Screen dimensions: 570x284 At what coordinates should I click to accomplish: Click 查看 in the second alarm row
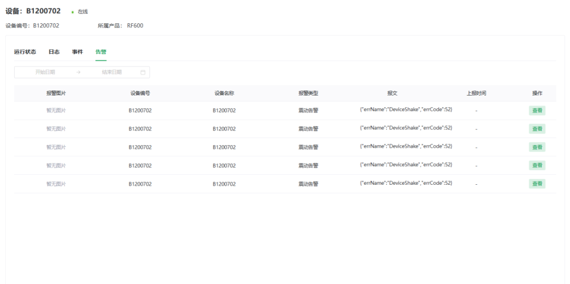tap(537, 129)
